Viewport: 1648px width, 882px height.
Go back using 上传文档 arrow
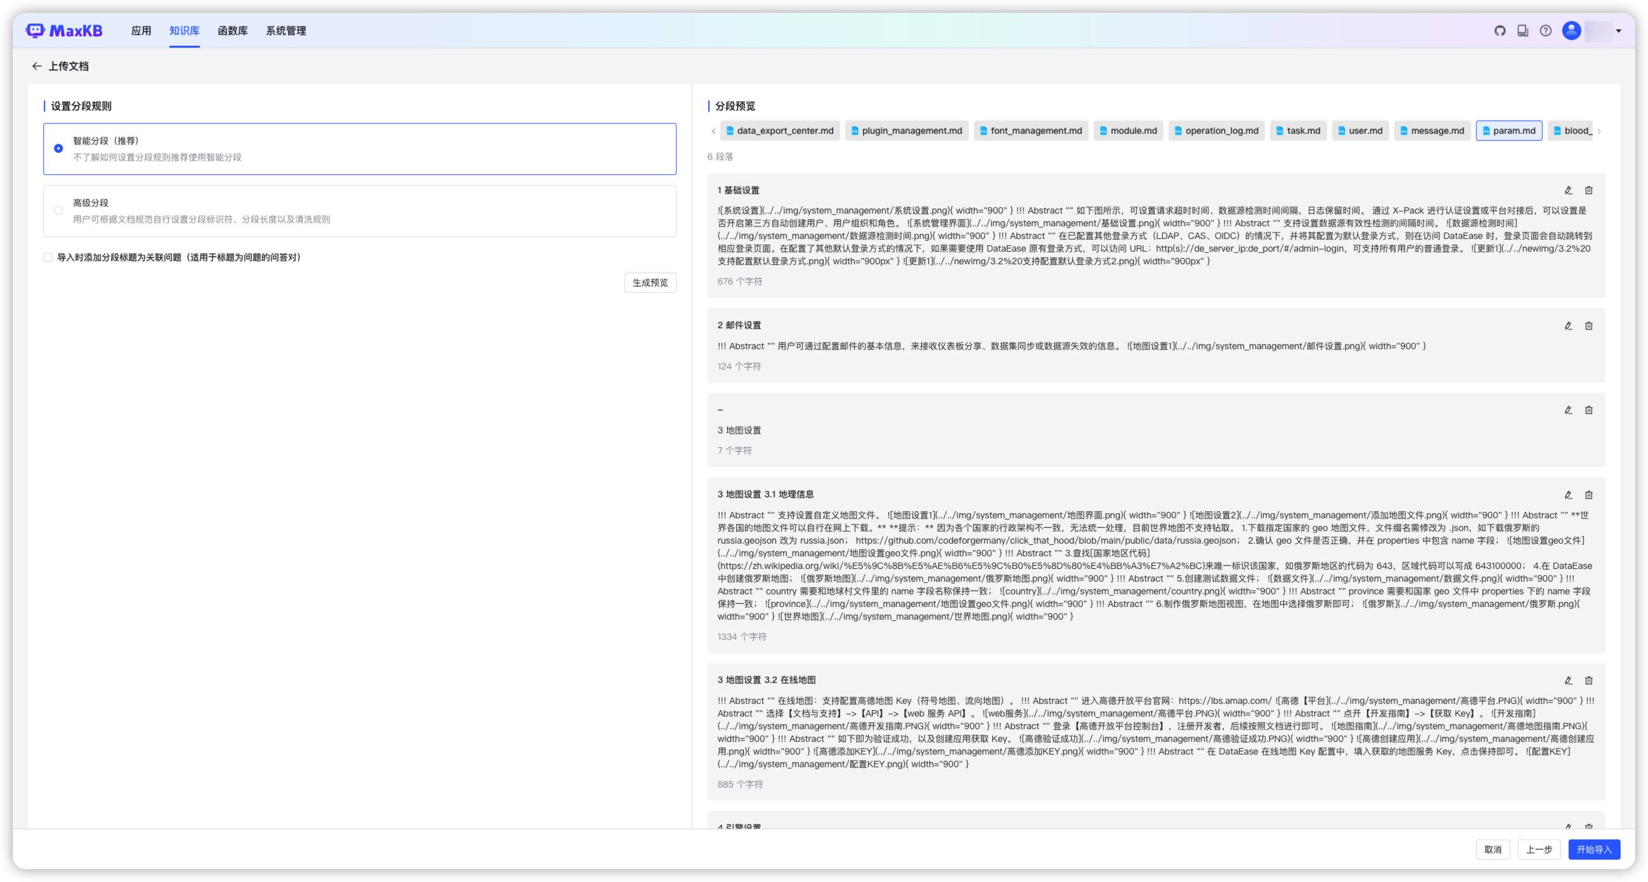(37, 67)
